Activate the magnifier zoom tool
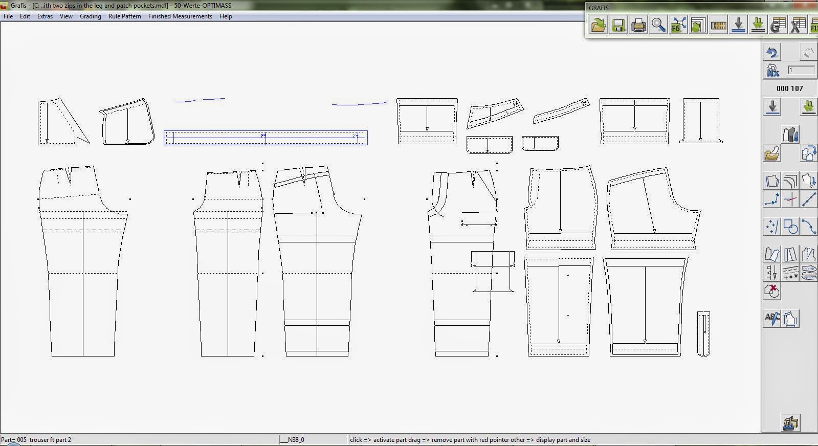 tap(658, 25)
